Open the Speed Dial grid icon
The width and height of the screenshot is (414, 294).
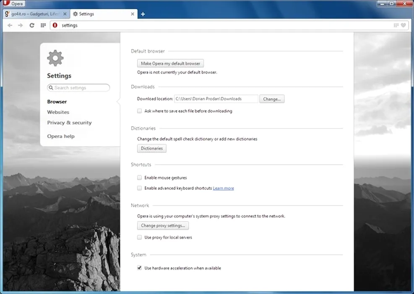click(43, 25)
